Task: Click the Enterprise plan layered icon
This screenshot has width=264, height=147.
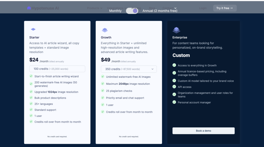Action: [x=176, y=30]
